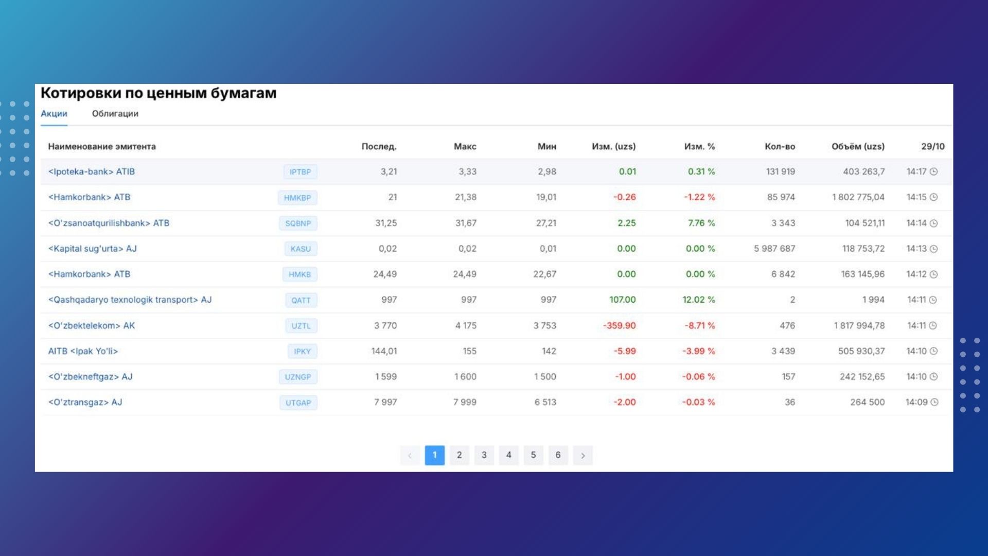Open the Акции tab
988x556 pixels.
[x=54, y=114]
